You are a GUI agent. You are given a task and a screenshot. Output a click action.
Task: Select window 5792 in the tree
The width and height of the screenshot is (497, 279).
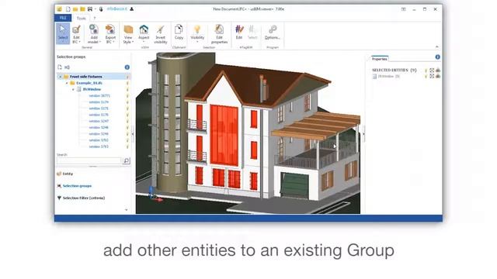pos(99,139)
